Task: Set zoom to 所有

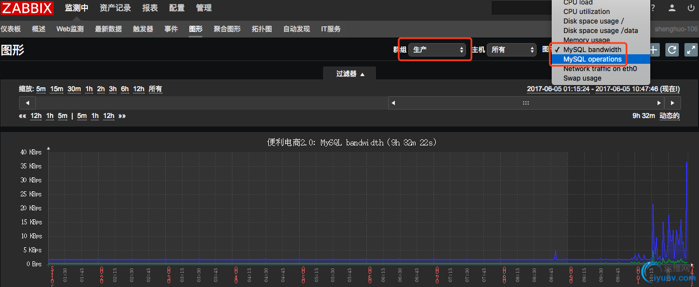Action: [155, 89]
